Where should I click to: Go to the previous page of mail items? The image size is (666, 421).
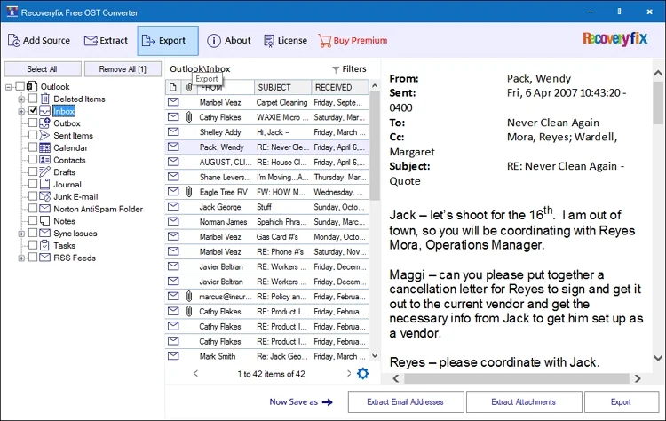[x=195, y=373]
